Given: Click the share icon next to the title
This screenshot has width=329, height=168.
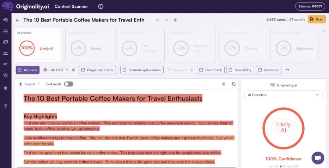Looking at the screenshot, I should [x=166, y=20].
